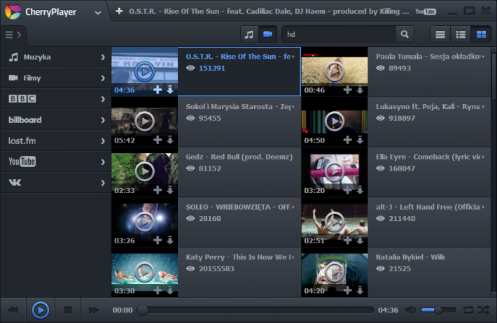
Task: Add O.S.T.R. video to playlist with plus
Action: coord(157,89)
